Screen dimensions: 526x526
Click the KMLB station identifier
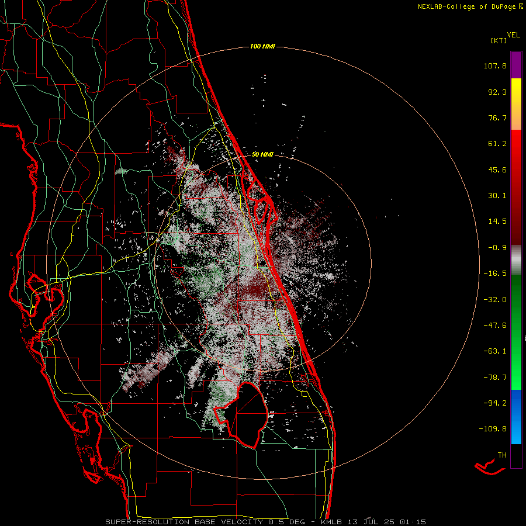(330, 522)
